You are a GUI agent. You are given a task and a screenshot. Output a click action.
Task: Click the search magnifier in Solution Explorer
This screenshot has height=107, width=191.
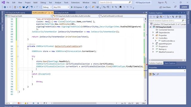pyautogui.click(x=183, y=21)
